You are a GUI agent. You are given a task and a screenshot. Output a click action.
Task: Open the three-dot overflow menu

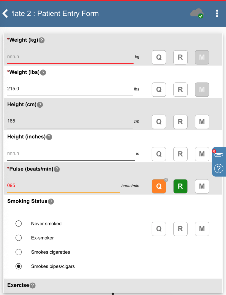[217, 14]
